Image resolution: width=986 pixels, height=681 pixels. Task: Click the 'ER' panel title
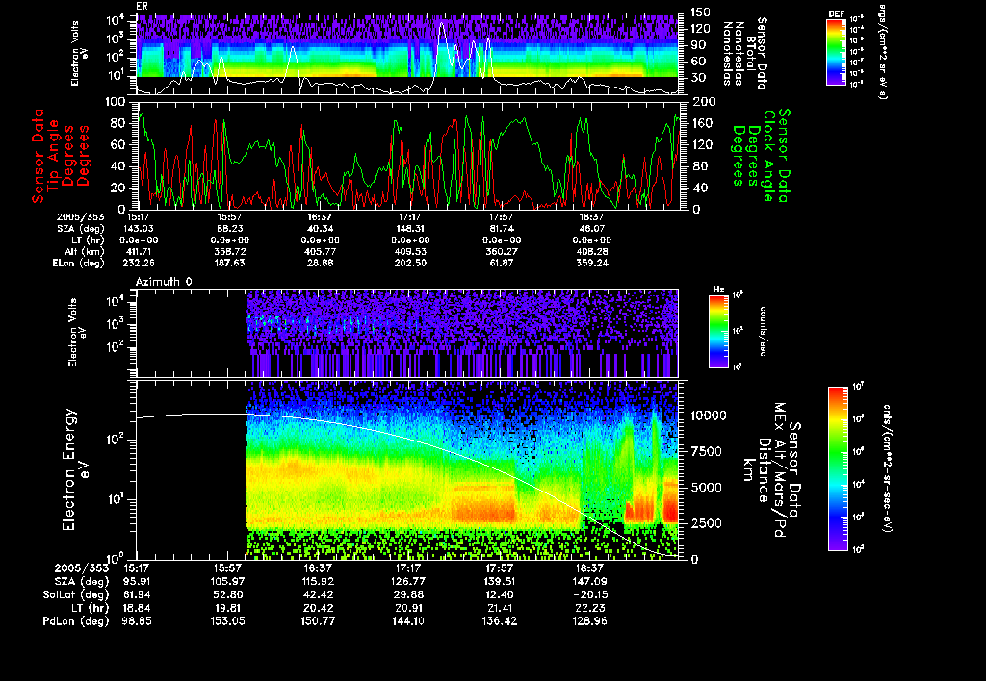click(143, 7)
